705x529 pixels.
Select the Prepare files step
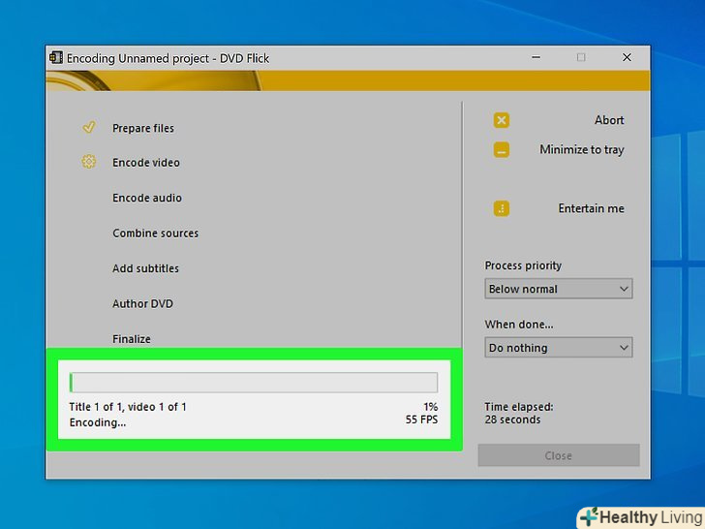143,128
